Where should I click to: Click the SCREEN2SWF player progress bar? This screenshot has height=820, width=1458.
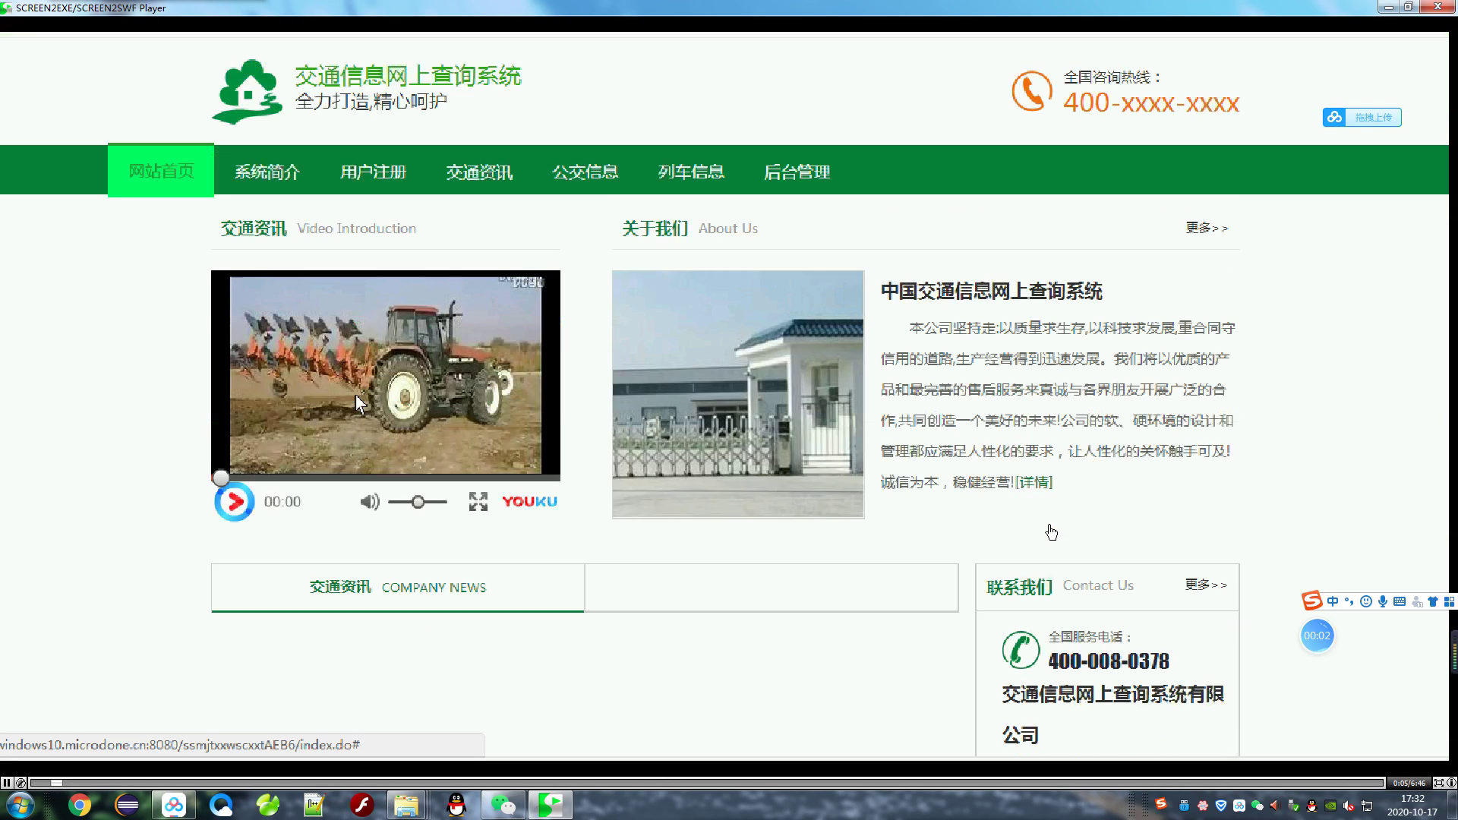pos(707,783)
